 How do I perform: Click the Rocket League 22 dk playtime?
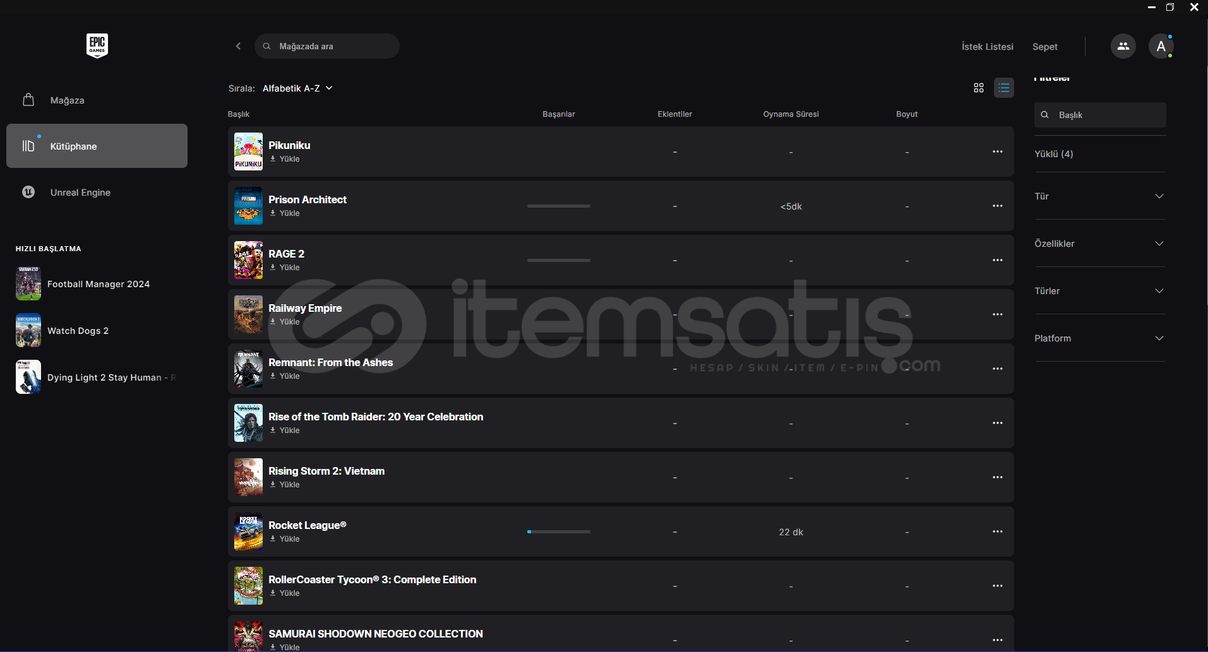tap(791, 532)
